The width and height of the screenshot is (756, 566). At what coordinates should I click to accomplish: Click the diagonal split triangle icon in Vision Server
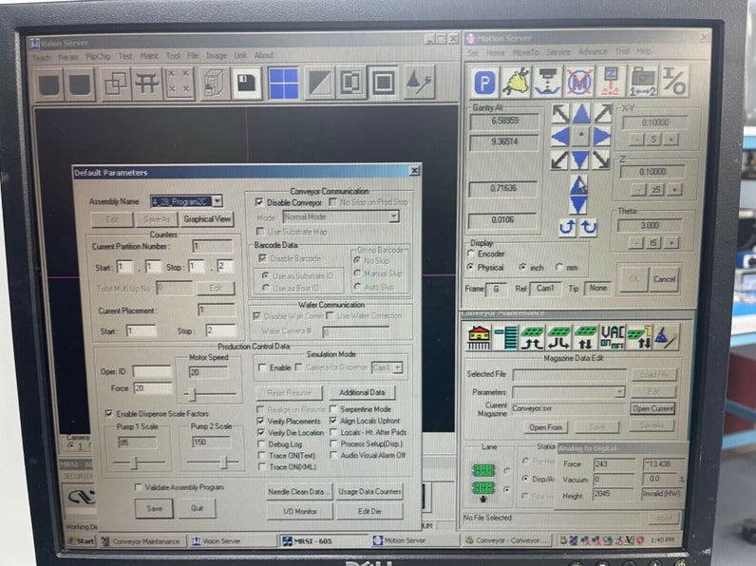(320, 84)
